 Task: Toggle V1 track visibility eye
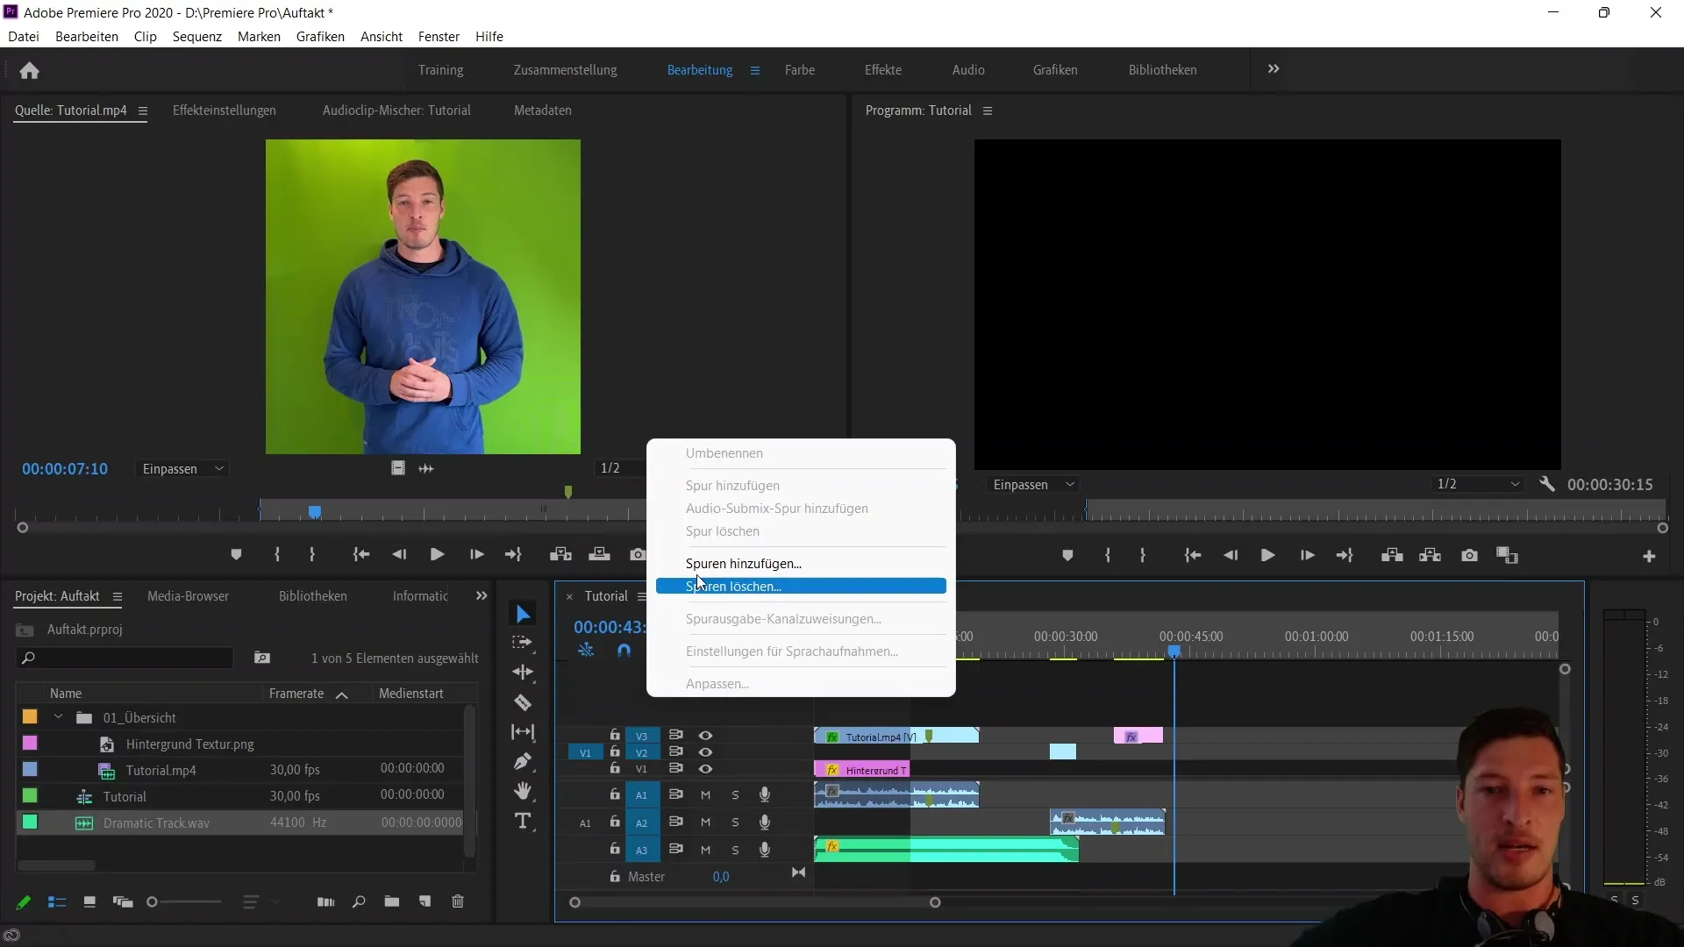point(705,769)
